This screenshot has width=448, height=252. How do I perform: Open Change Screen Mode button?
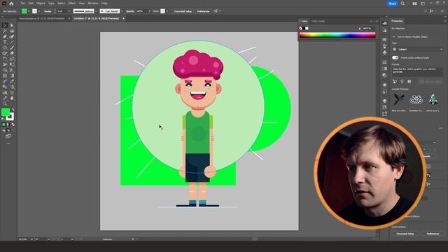(8, 136)
